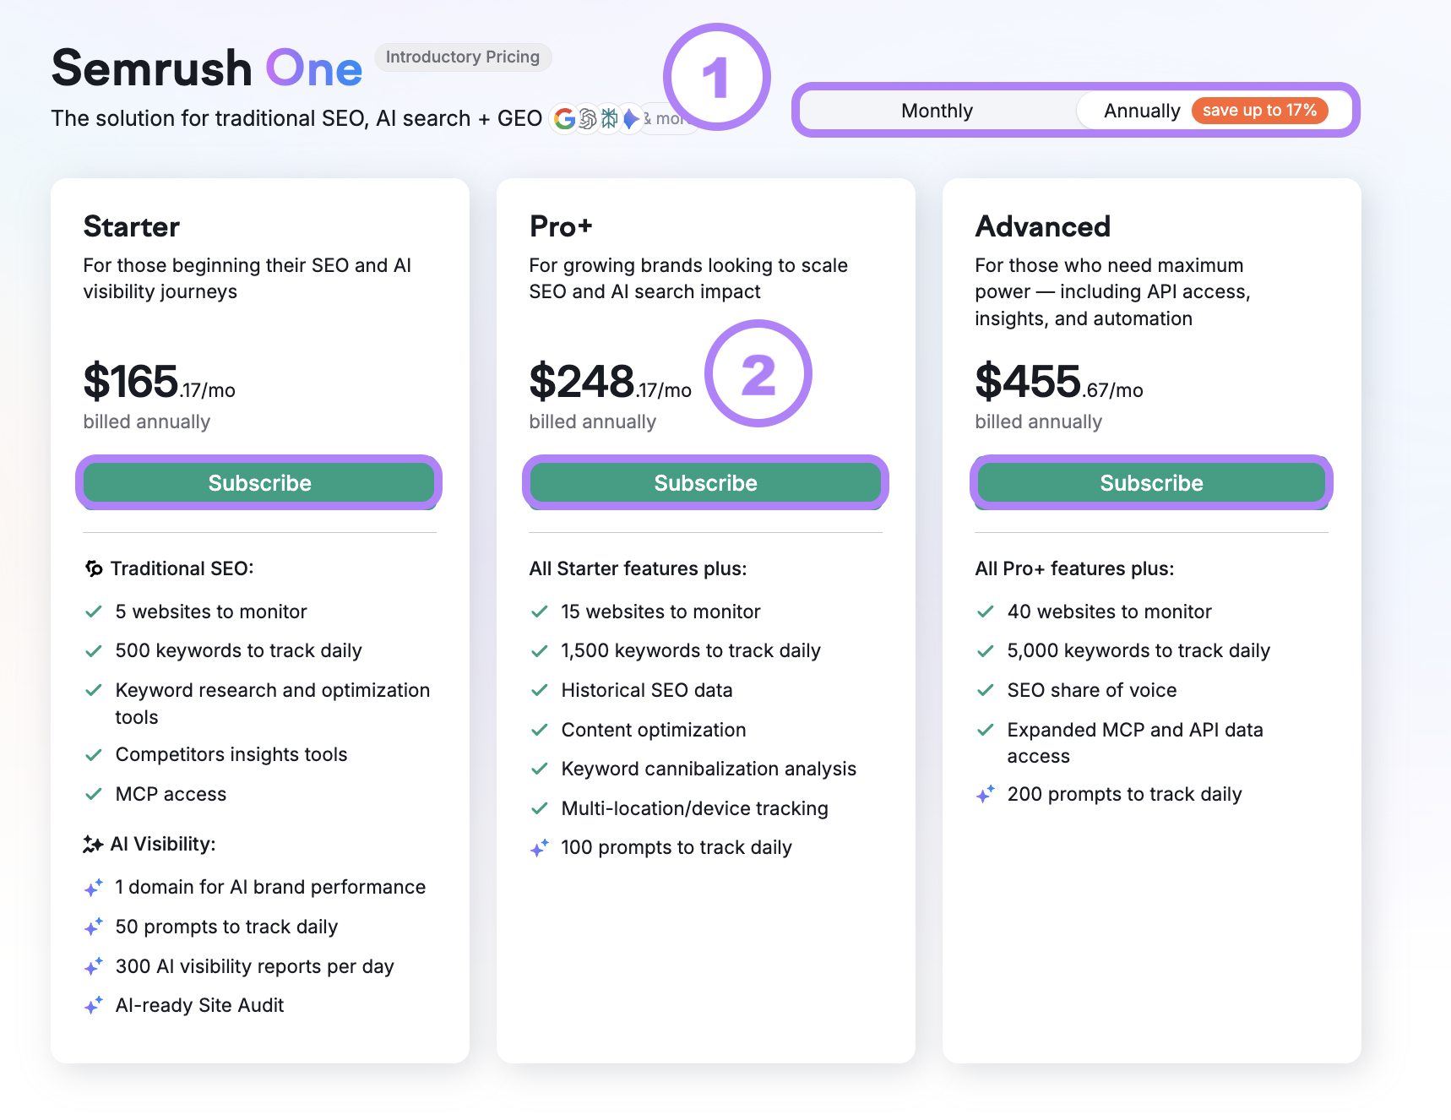Screen dimensions: 1451x1120
Task: Expand the & more icon list
Action: [x=670, y=118]
